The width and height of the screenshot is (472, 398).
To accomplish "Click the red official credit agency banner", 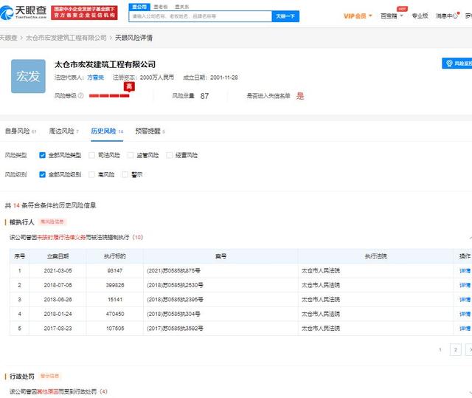I will pos(84,13).
